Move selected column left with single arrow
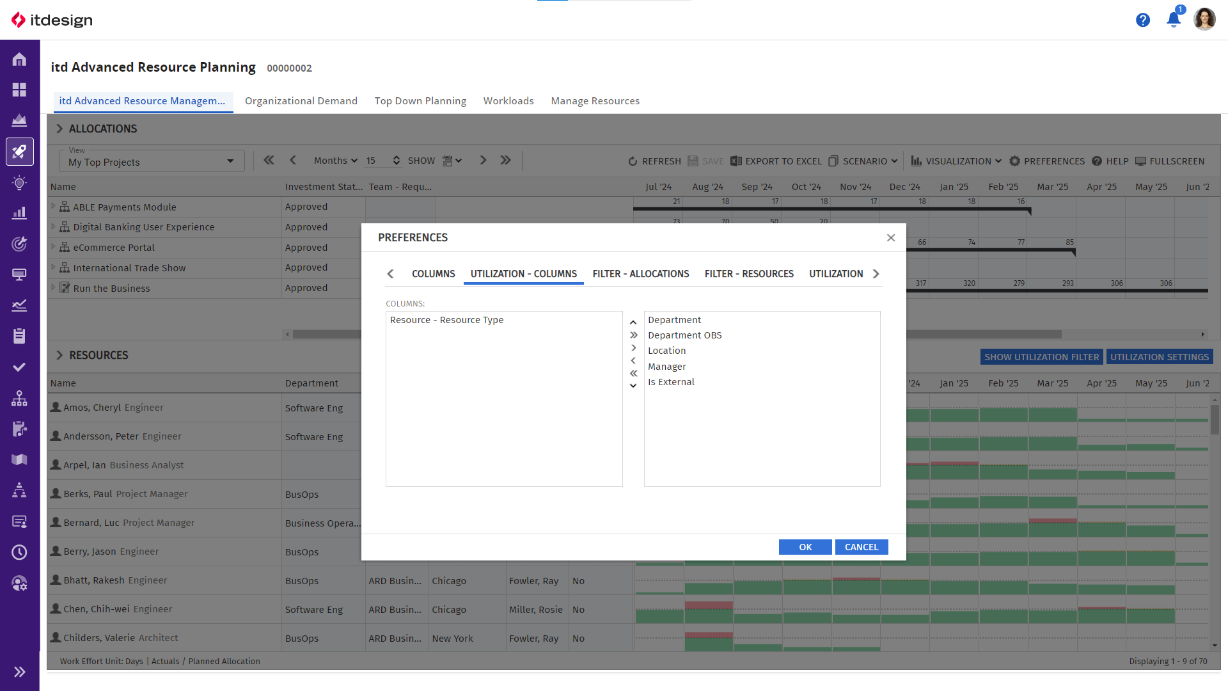This screenshot has width=1228, height=691. [633, 361]
